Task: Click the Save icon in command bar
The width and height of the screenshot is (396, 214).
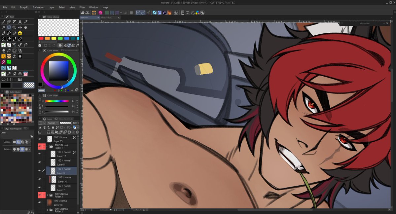Action: click(88, 13)
